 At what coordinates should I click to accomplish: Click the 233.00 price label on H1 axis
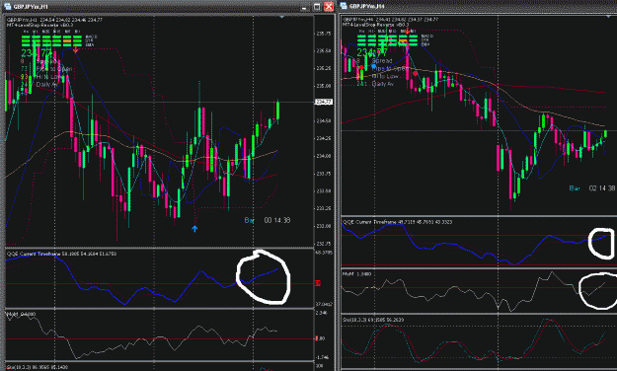tap(324, 226)
